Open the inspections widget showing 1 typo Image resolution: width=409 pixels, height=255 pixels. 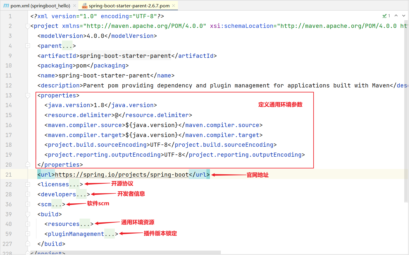point(386,16)
